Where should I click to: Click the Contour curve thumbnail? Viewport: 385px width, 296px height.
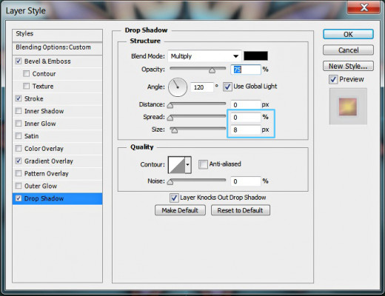pos(176,164)
